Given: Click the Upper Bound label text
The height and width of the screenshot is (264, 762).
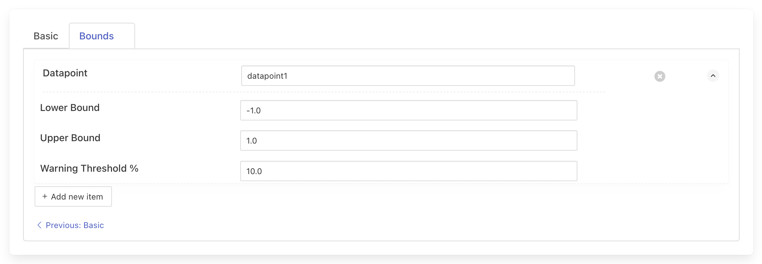Looking at the screenshot, I should 70,138.
